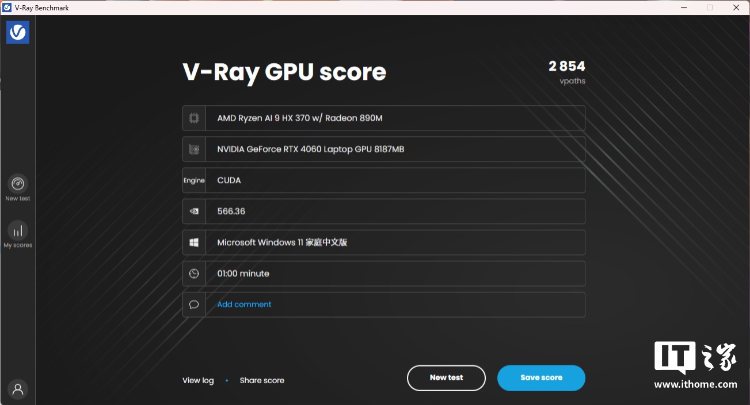Open the user account profile icon
This screenshot has height=405, width=750.
tap(18, 389)
